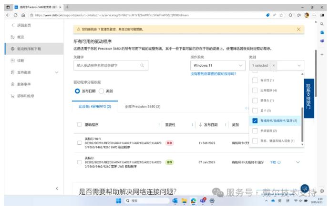
Task: Click the Edge sidebar search icon
Action: click(x=322, y=24)
